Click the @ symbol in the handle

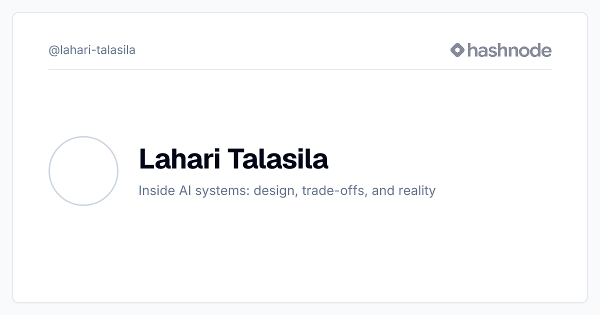[54, 50]
